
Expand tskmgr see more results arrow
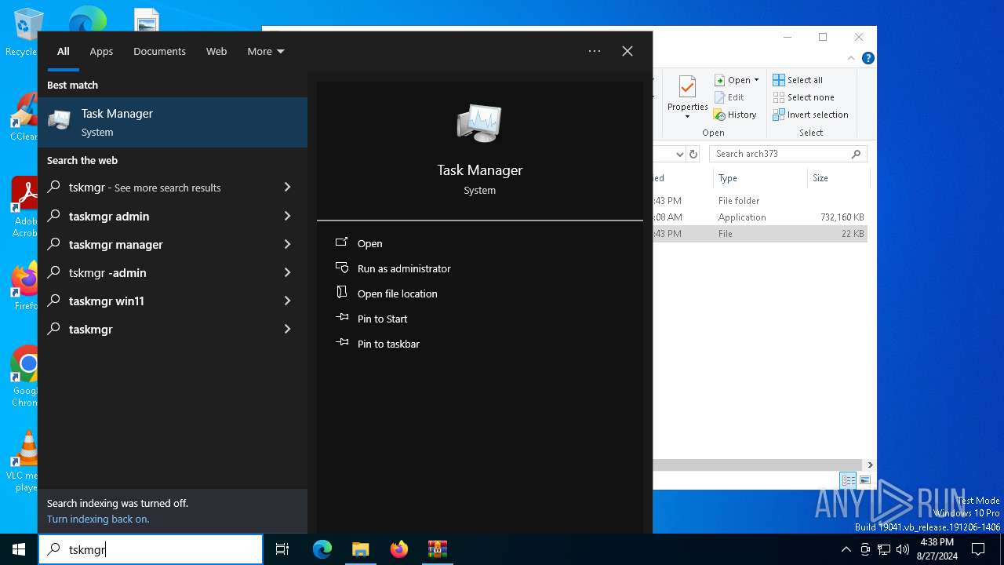[287, 188]
